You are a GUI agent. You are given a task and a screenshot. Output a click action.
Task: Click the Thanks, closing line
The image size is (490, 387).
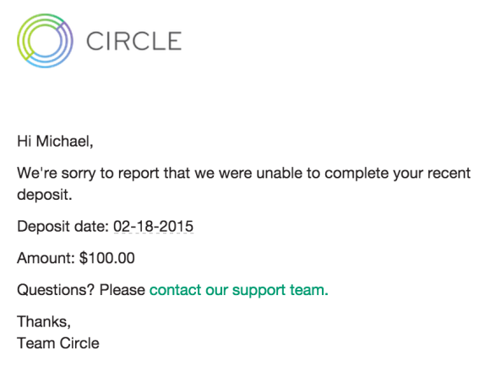pyautogui.click(x=44, y=321)
